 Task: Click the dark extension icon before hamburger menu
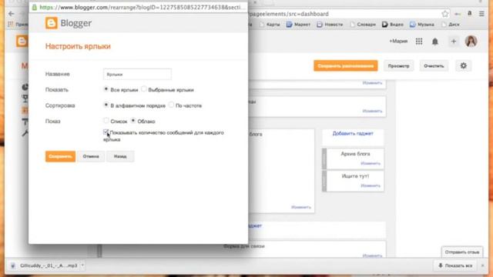pos(470,14)
